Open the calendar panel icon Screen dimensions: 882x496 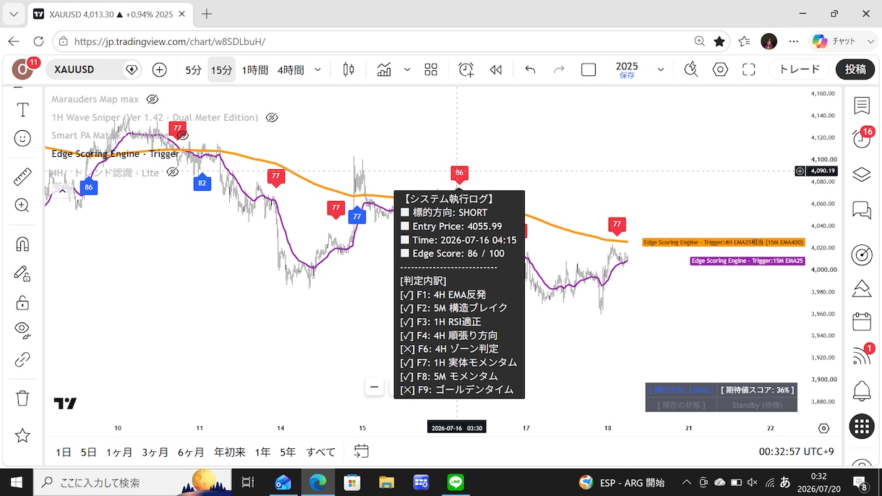pyautogui.click(x=862, y=321)
